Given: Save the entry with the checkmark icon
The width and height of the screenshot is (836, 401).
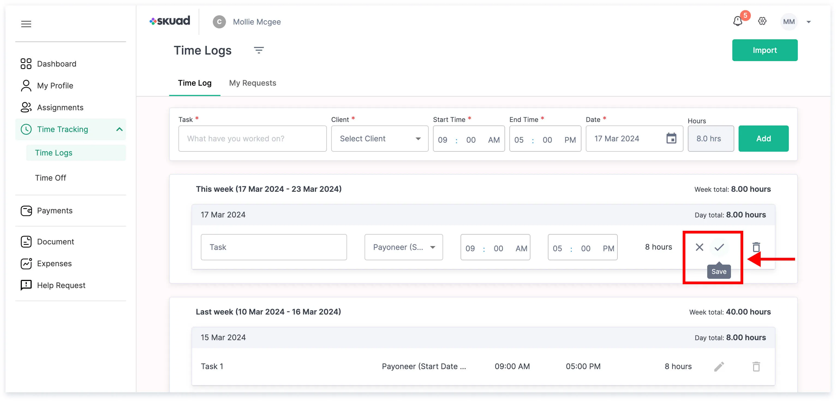Looking at the screenshot, I should [x=719, y=247].
